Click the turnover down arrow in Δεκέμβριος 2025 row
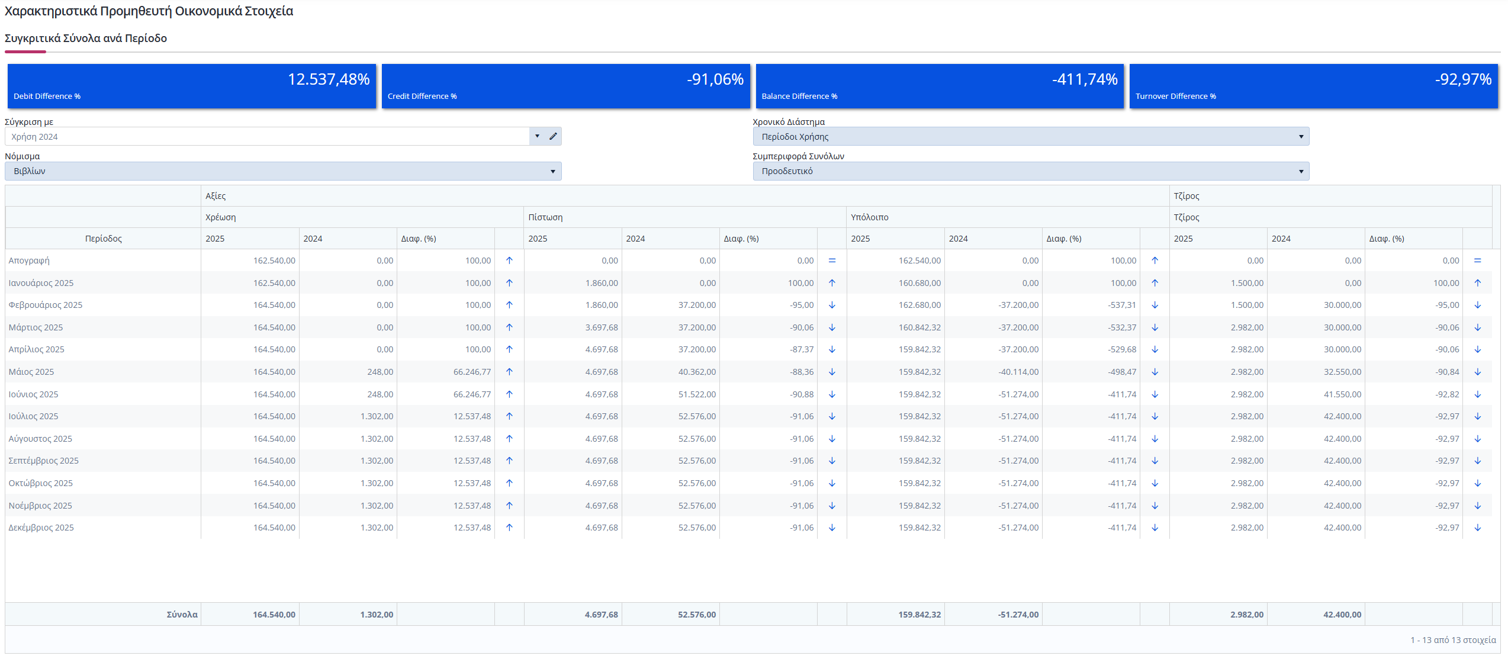Screen dimensions: 1508x659 click(1477, 528)
